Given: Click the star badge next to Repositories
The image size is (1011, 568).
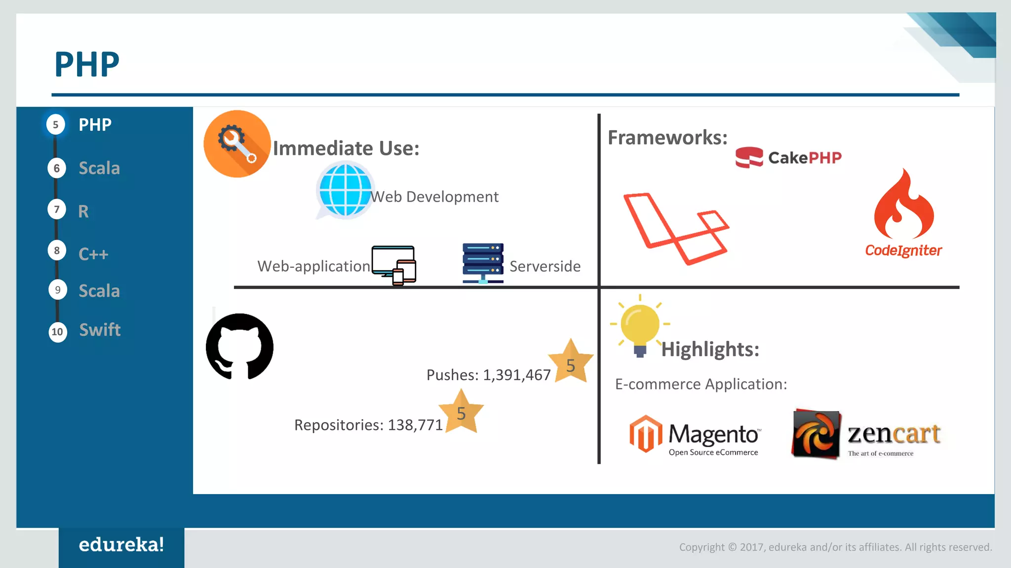Looking at the screenshot, I should pyautogui.click(x=461, y=411).
